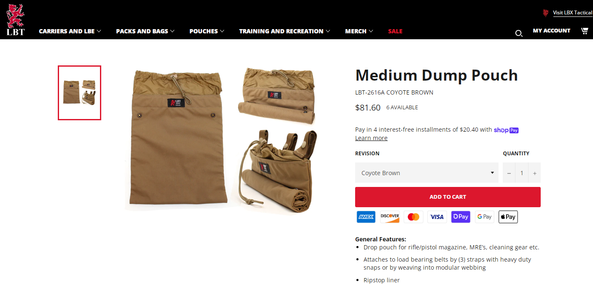The height and width of the screenshot is (284, 593).
Task: Select the dump pouch product thumbnail
Action: [79, 93]
